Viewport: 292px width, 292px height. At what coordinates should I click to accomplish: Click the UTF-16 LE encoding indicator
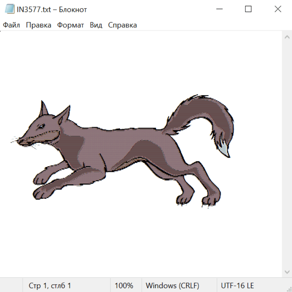click(x=237, y=286)
